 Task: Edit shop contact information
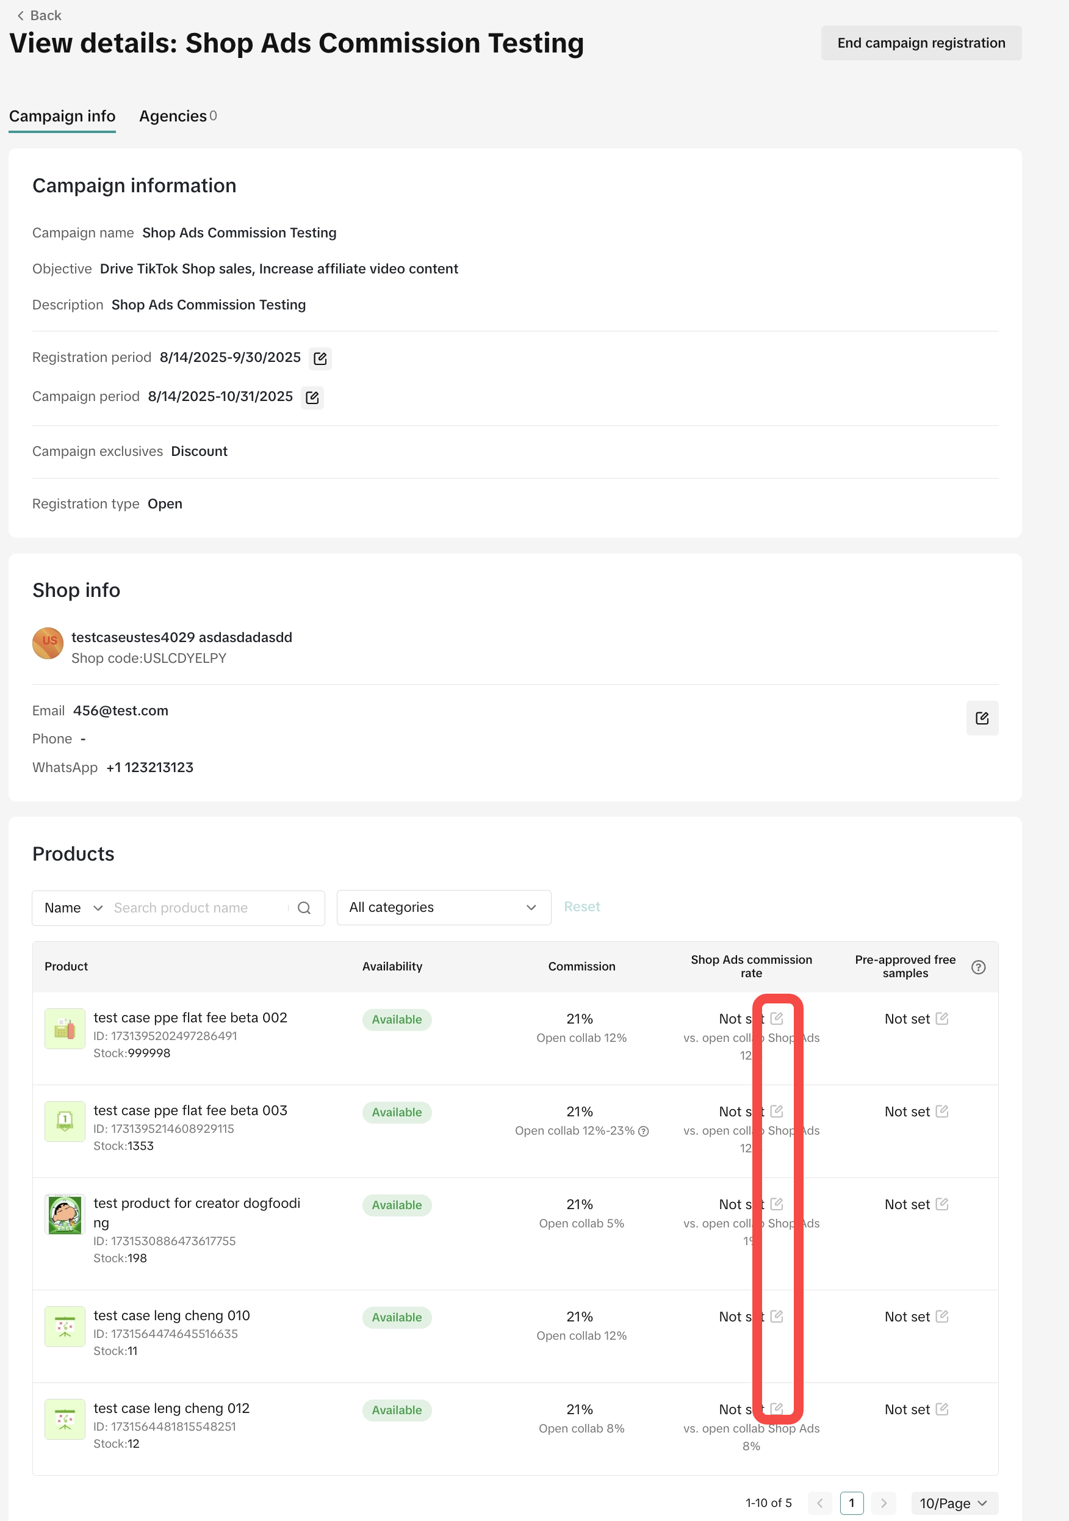[x=982, y=718]
